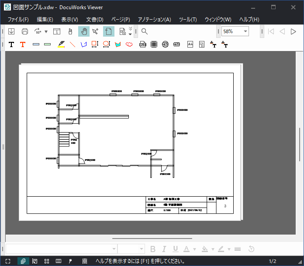The height and width of the screenshot is (266, 304).
Task: Click the save/download document icon
Action: coord(11,31)
